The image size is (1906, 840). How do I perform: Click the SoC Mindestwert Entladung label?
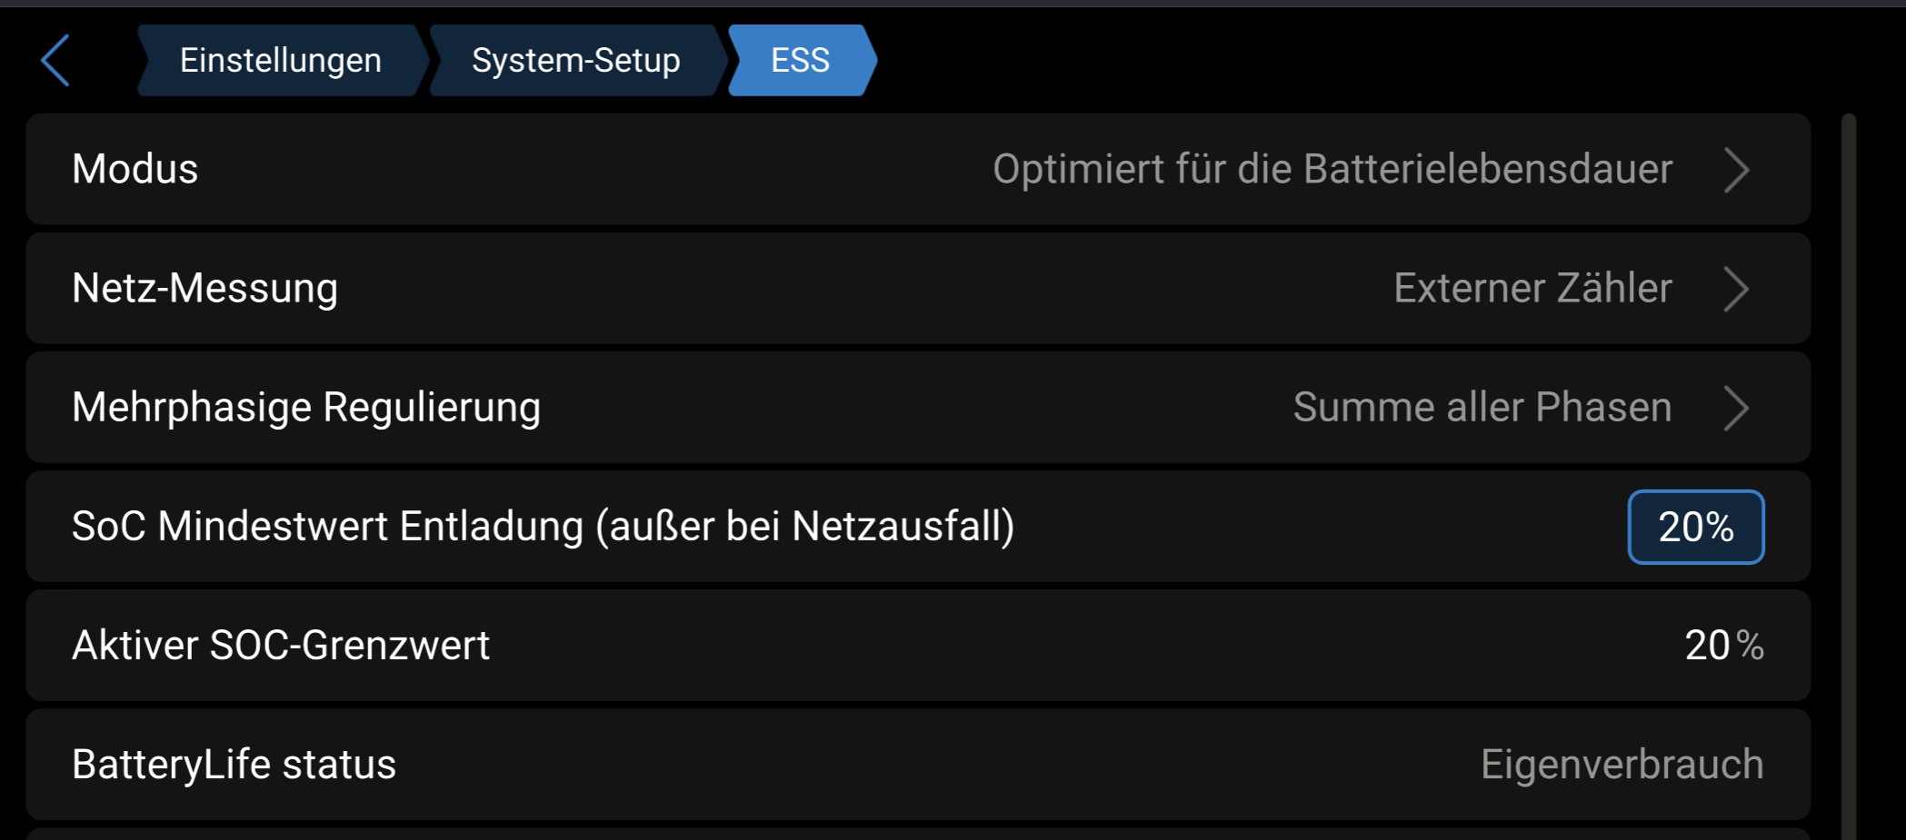[x=543, y=527]
